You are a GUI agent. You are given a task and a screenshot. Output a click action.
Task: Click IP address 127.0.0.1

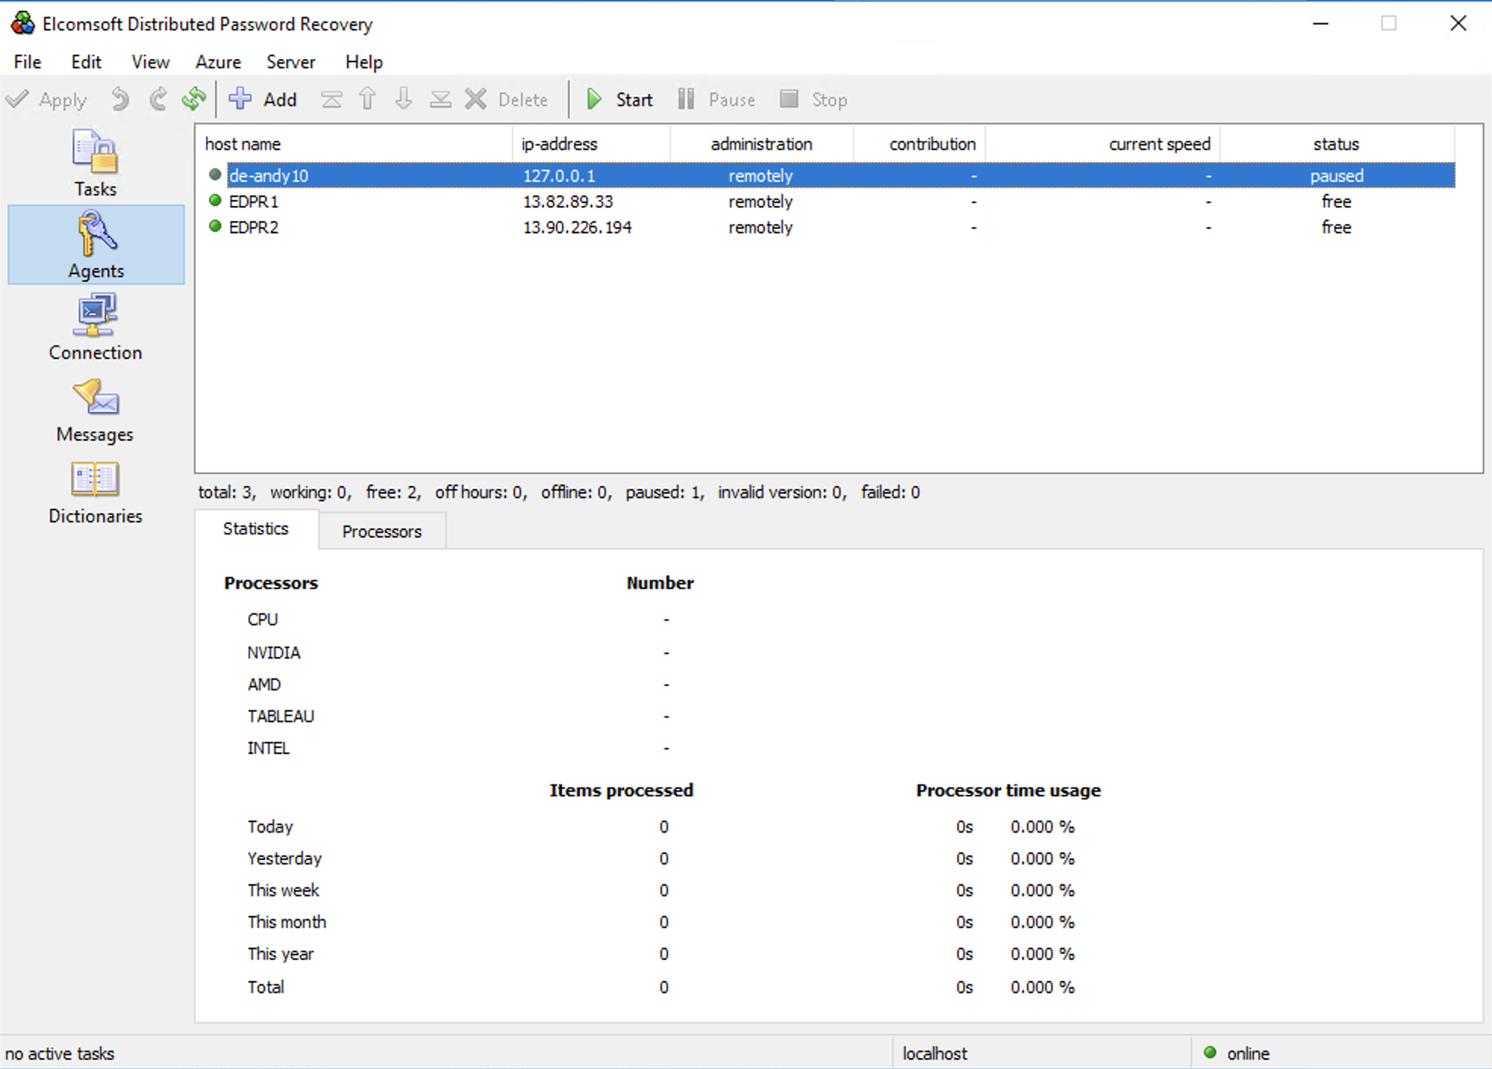[559, 176]
